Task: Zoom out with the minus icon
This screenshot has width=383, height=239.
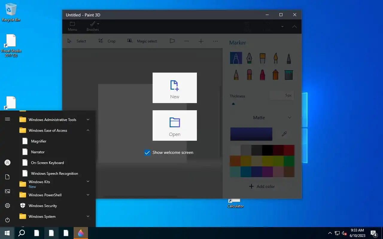Action: coord(186,41)
